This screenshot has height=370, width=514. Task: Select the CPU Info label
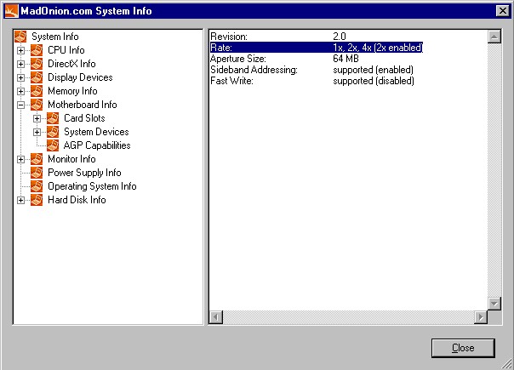pos(66,50)
